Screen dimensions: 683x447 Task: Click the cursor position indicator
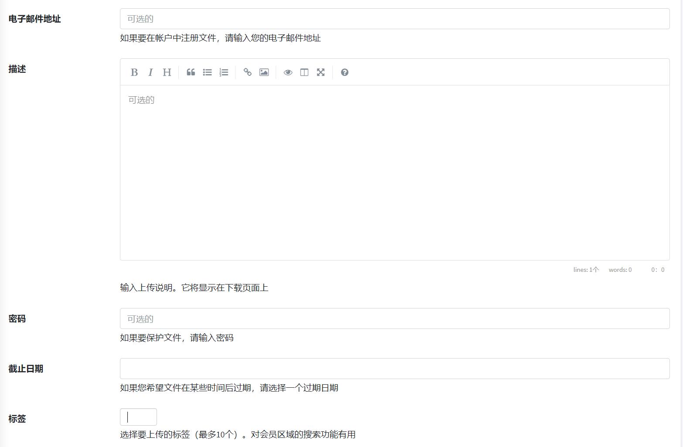[x=658, y=270]
